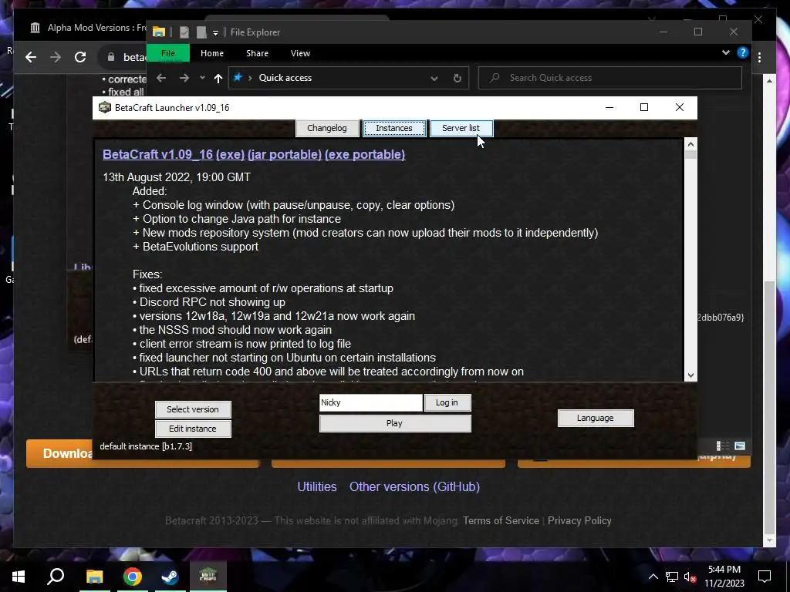
Task: Click the changelog scrollbar down arrow
Action: pos(690,375)
